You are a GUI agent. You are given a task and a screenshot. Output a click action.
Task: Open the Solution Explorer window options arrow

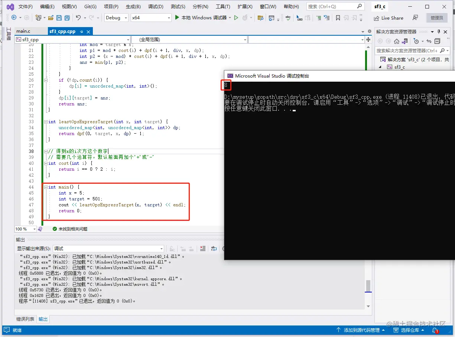pos(432,32)
